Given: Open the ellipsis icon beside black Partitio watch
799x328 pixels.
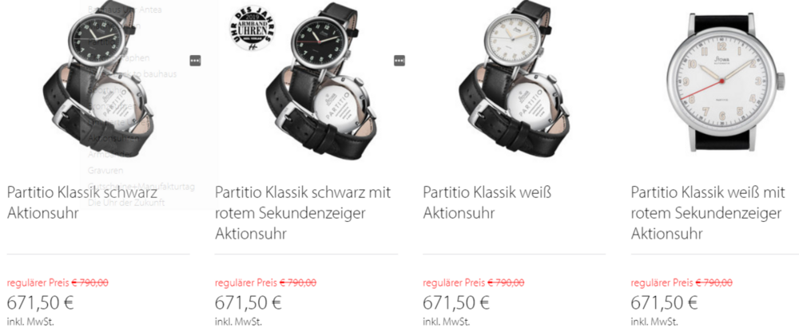Looking at the screenshot, I should pos(195,61).
